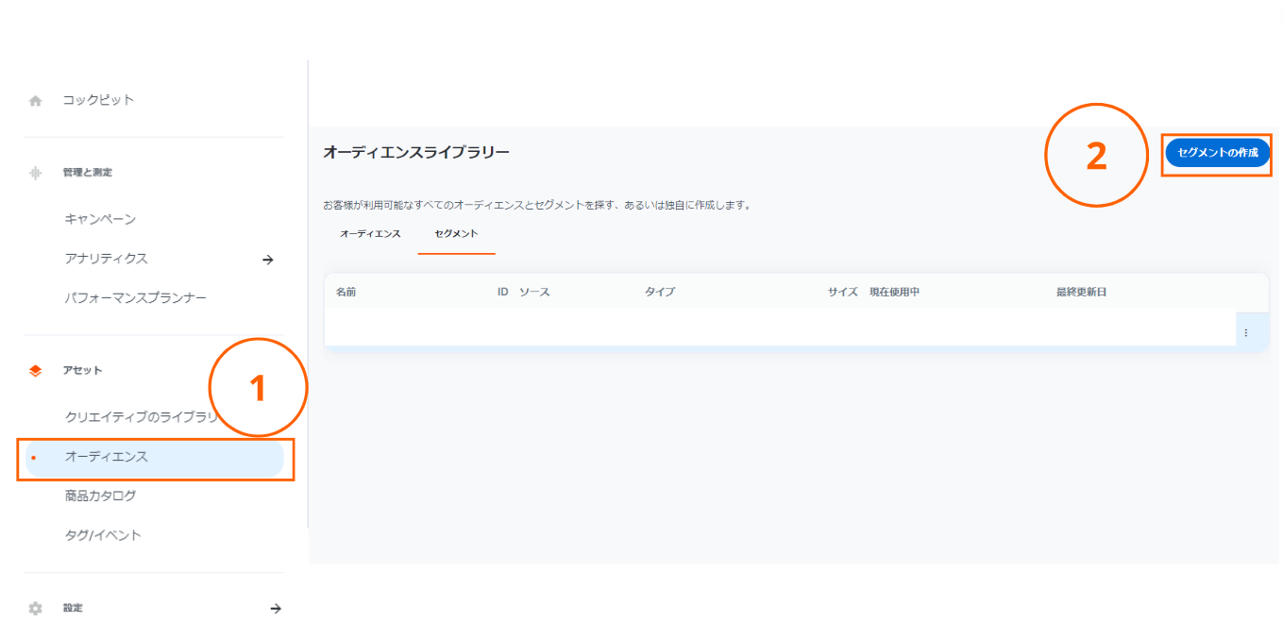
Task: Select the セグメント tab
Action: [x=456, y=233]
